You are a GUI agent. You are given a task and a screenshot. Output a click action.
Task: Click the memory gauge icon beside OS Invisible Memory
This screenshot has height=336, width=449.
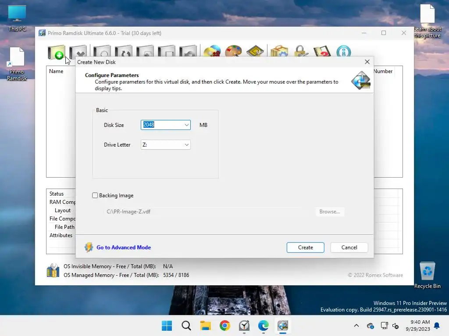pos(53,270)
